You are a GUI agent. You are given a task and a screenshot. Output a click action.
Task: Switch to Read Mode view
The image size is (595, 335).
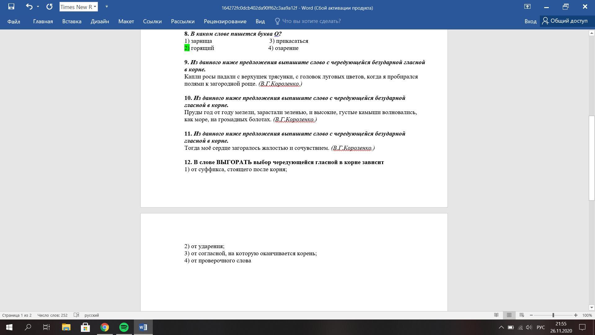pyautogui.click(x=496, y=315)
